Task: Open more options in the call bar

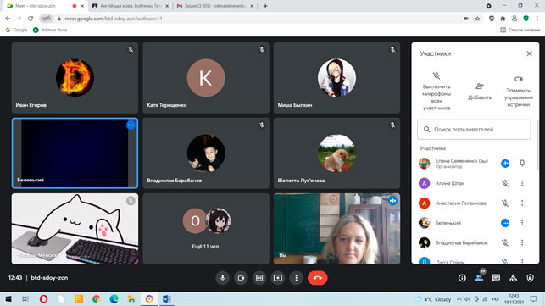Action: (x=296, y=278)
